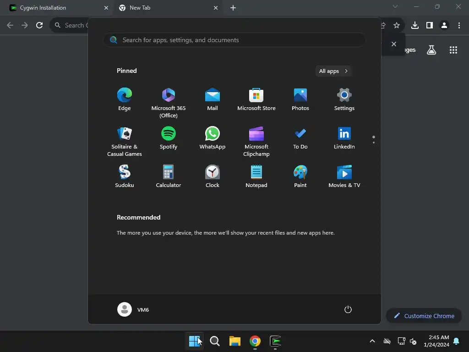The image size is (469, 352).
Task: Open Paint
Action: pyautogui.click(x=300, y=176)
